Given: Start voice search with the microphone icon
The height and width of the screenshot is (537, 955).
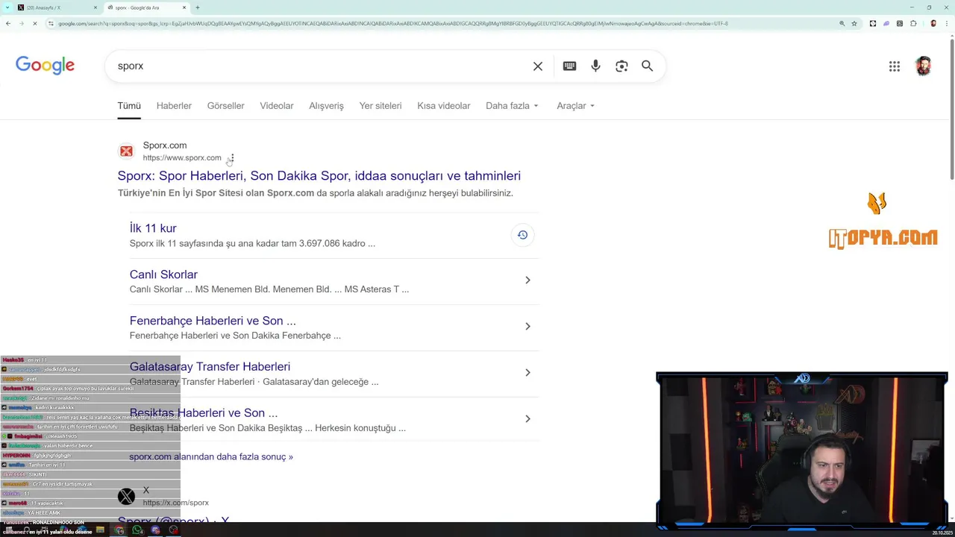Looking at the screenshot, I should point(595,66).
